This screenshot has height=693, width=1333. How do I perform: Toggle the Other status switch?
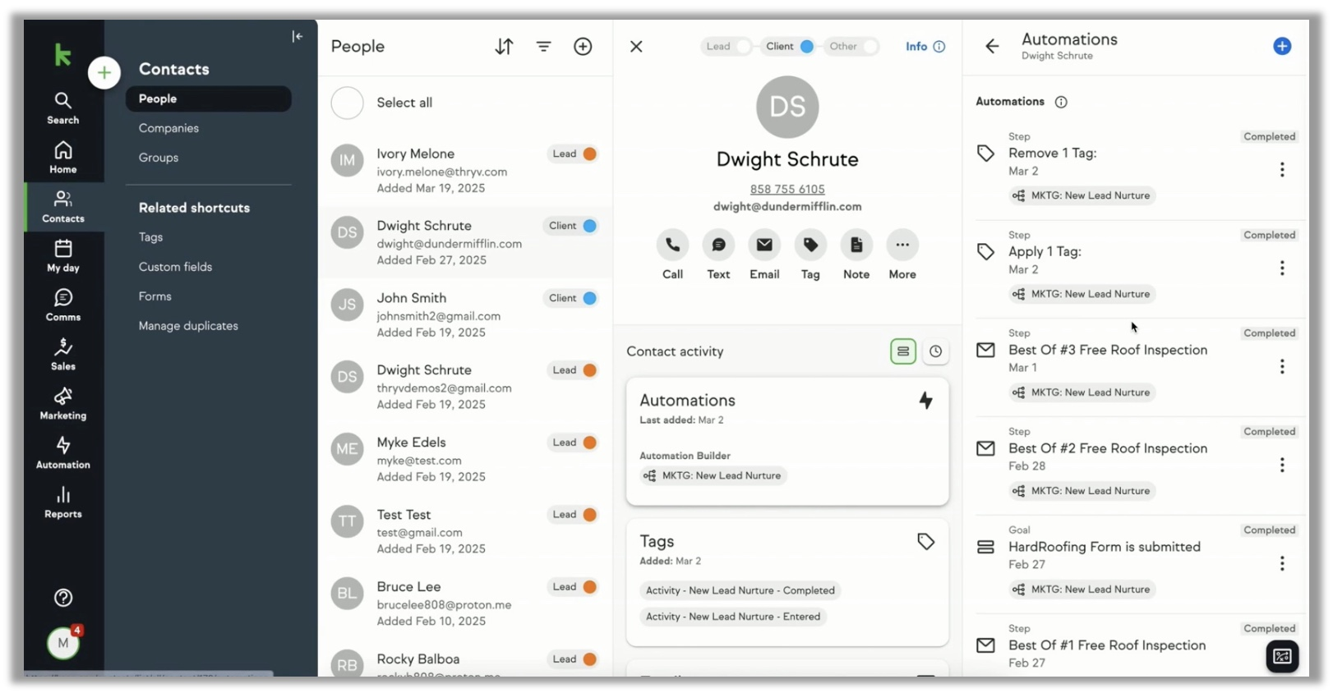(x=851, y=47)
